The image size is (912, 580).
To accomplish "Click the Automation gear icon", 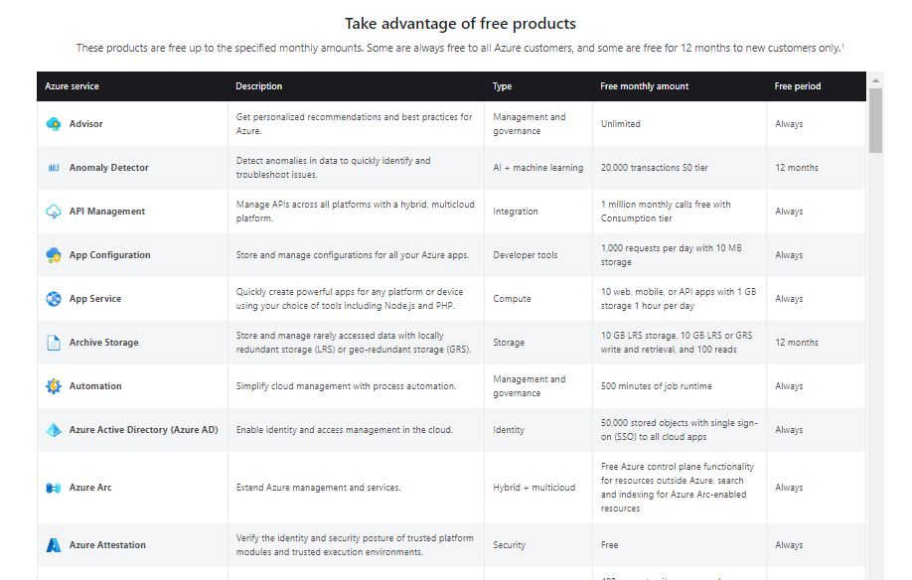I will click(54, 386).
